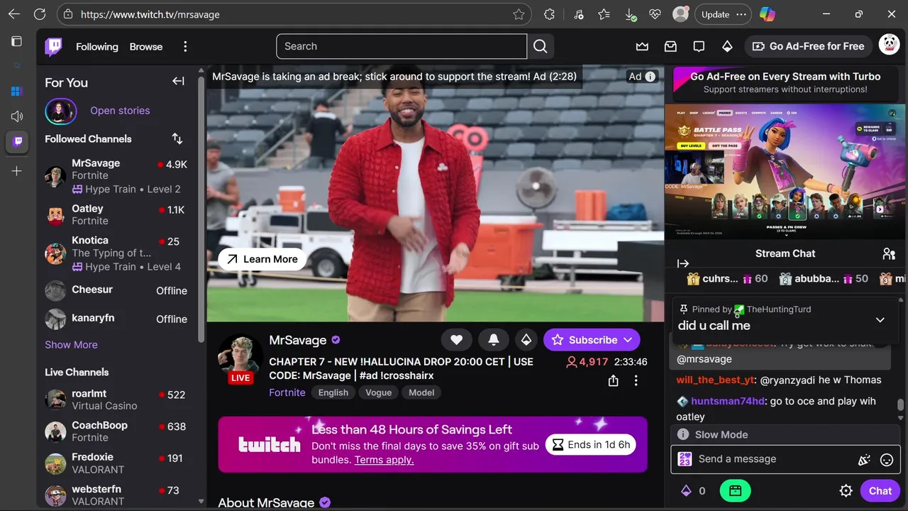Open the Twitch tab in Edge vertical tabs

coord(17,141)
